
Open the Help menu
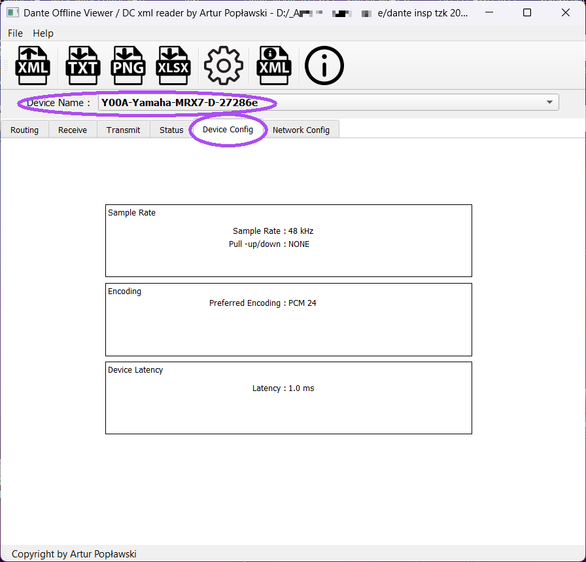coord(43,33)
